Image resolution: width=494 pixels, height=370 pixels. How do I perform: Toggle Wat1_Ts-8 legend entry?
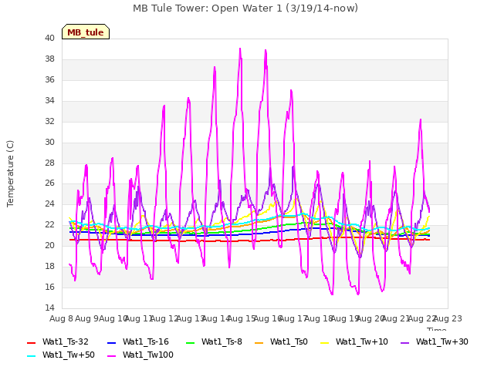click(x=214, y=342)
